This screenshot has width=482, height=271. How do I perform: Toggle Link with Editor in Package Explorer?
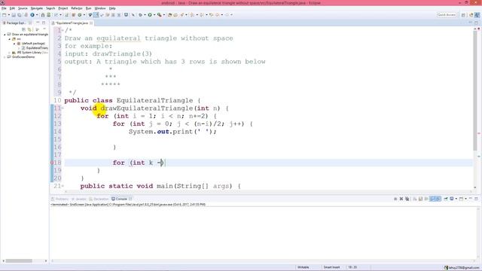coord(30,29)
